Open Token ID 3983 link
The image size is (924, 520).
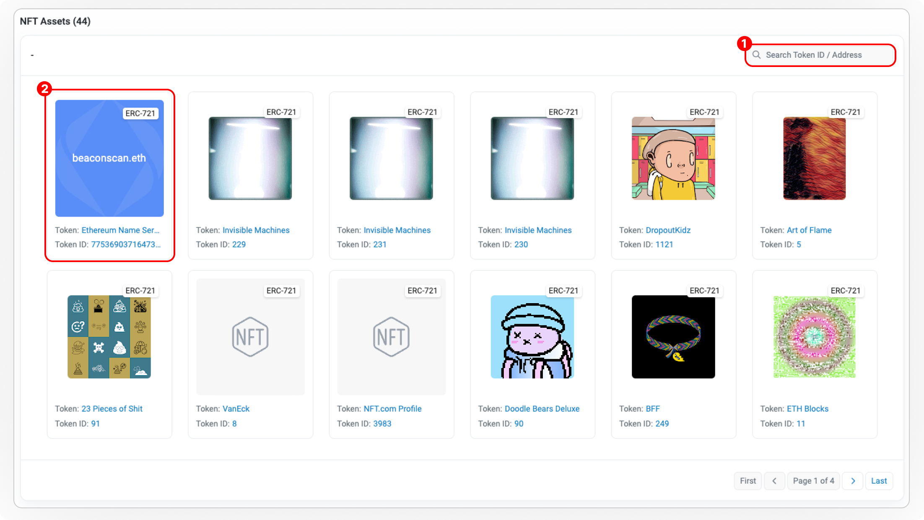pyautogui.click(x=382, y=423)
